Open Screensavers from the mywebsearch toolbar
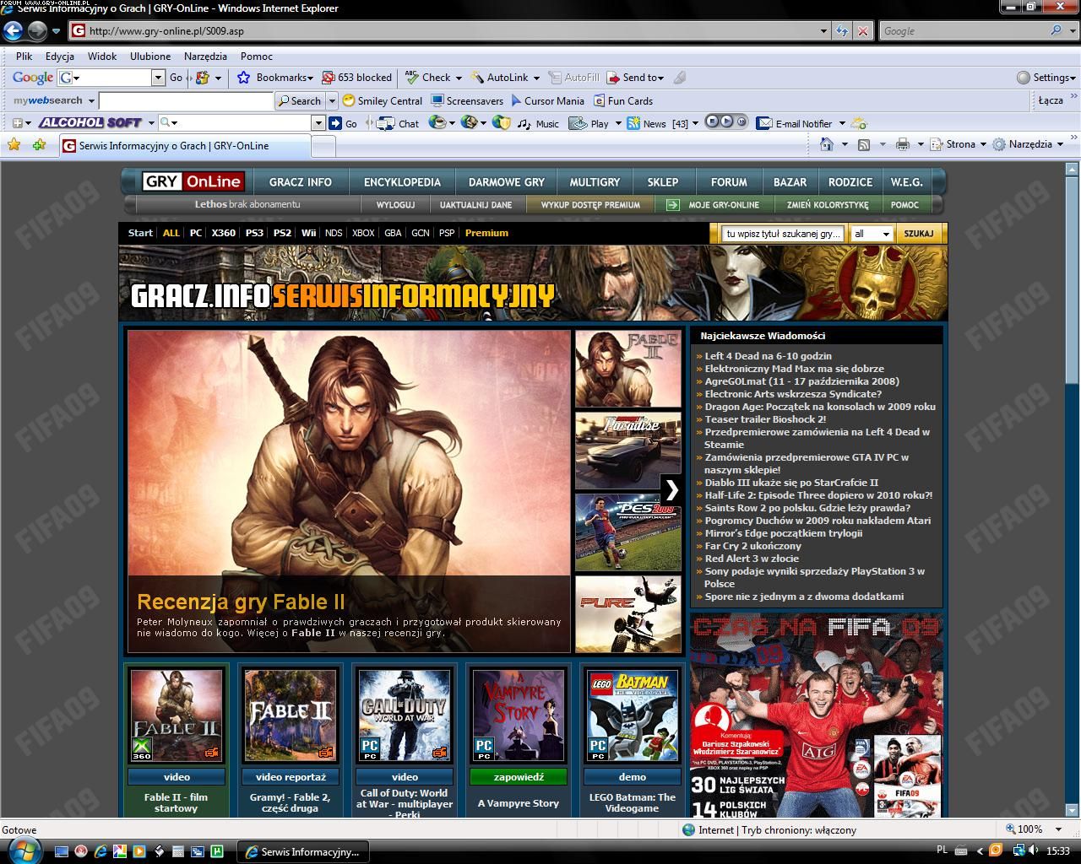Image resolution: width=1081 pixels, height=864 pixels. [x=467, y=100]
